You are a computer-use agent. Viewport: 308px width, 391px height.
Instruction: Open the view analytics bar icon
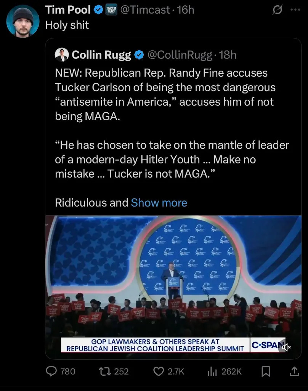tap(211, 371)
